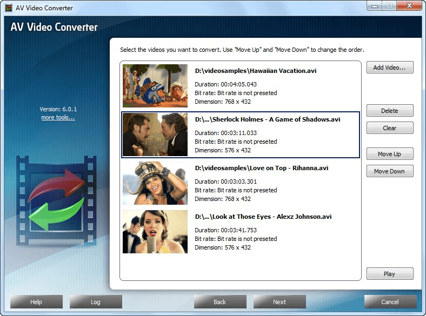Viewport: 426px width, 316px height.
Task: Click the Add Video... button
Action: (390, 68)
